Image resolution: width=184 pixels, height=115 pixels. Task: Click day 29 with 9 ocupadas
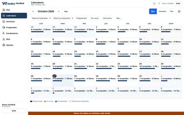point(106,80)
